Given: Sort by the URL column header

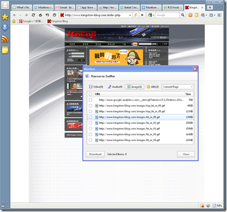Looking at the screenshot, I should (139, 94).
